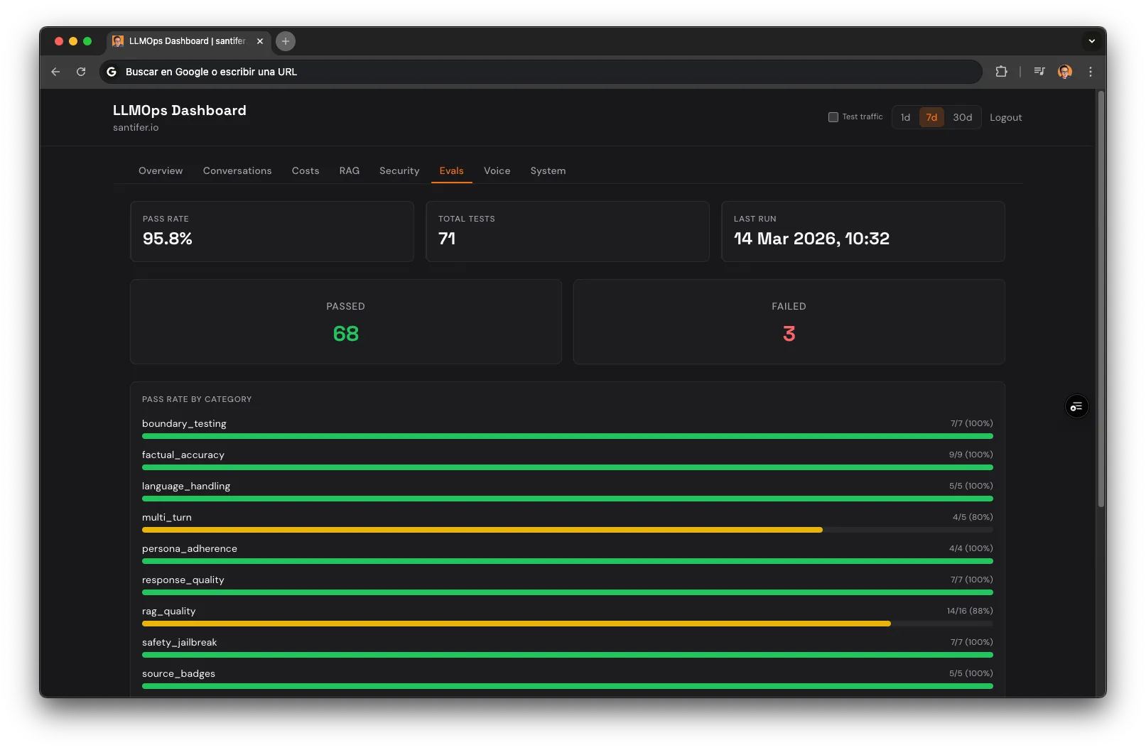Open the tab overflow chevron at window's top right
This screenshot has width=1146, height=750.
[x=1092, y=41]
